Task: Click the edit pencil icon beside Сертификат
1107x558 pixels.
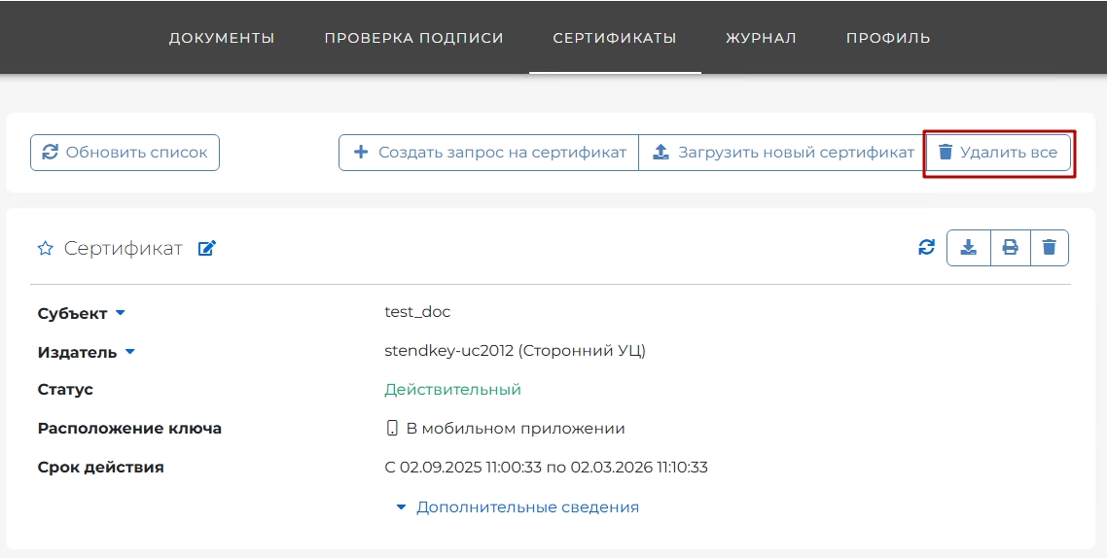Action: pos(206,249)
